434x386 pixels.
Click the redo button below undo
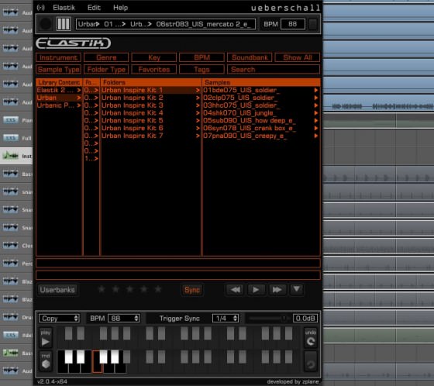click(x=311, y=361)
